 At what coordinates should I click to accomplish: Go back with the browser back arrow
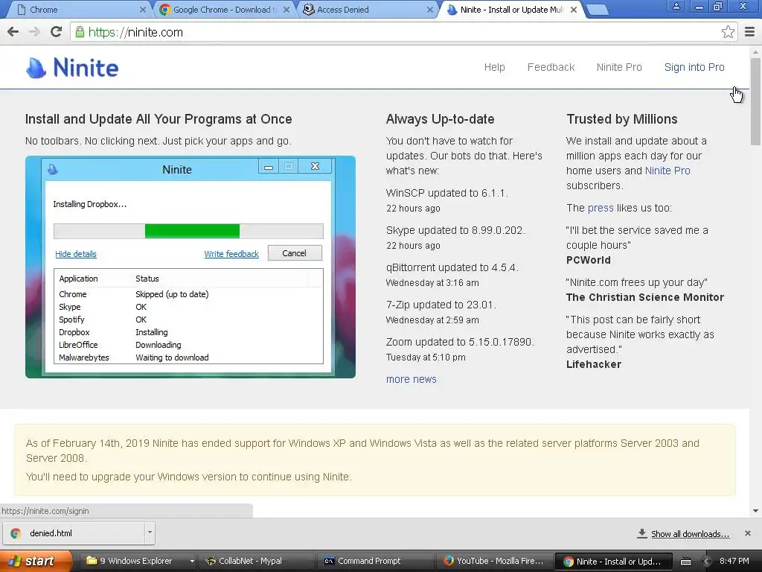tap(13, 32)
